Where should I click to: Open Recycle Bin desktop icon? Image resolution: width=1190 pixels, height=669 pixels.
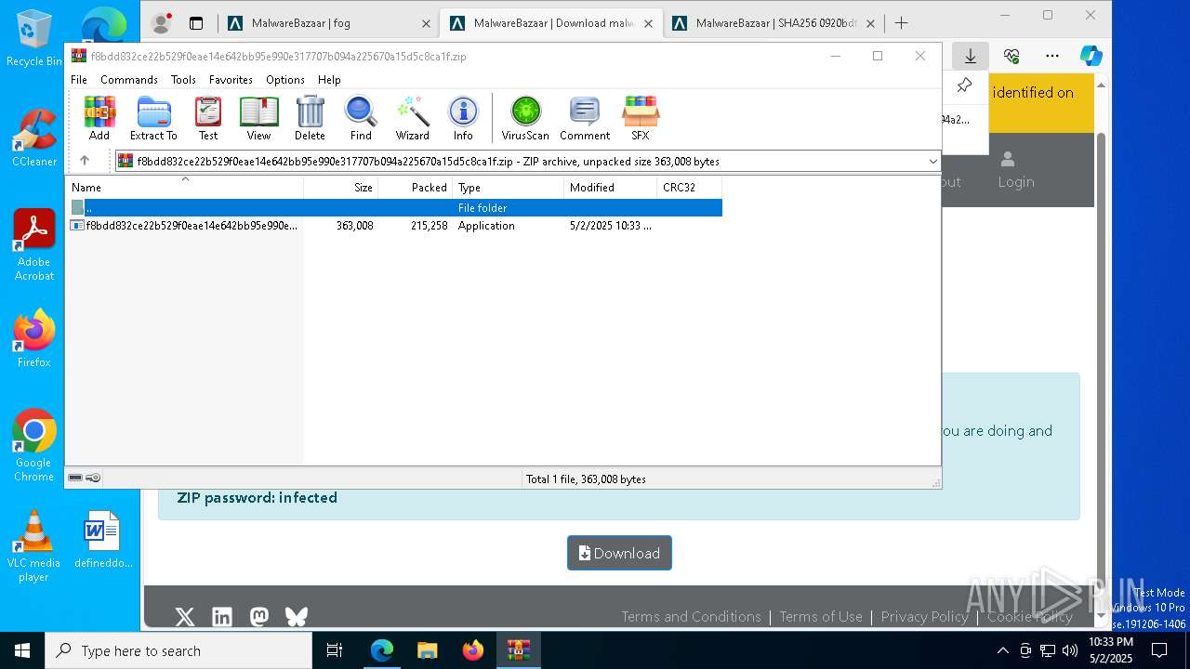pos(34,38)
